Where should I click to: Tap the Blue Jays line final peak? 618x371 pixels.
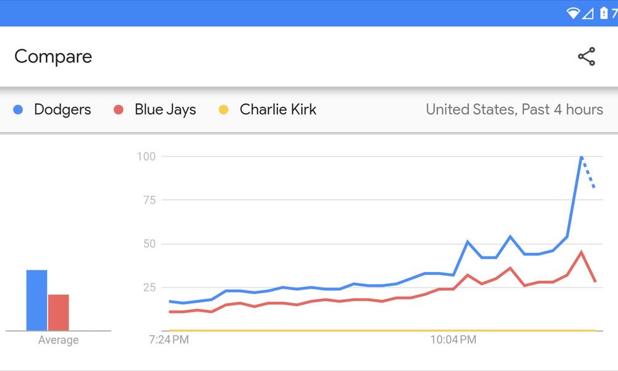[581, 252]
